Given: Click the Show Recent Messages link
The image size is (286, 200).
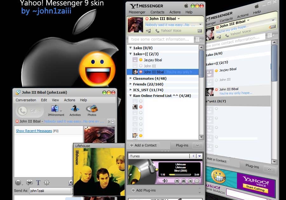Looking at the screenshot, I should point(34,131).
